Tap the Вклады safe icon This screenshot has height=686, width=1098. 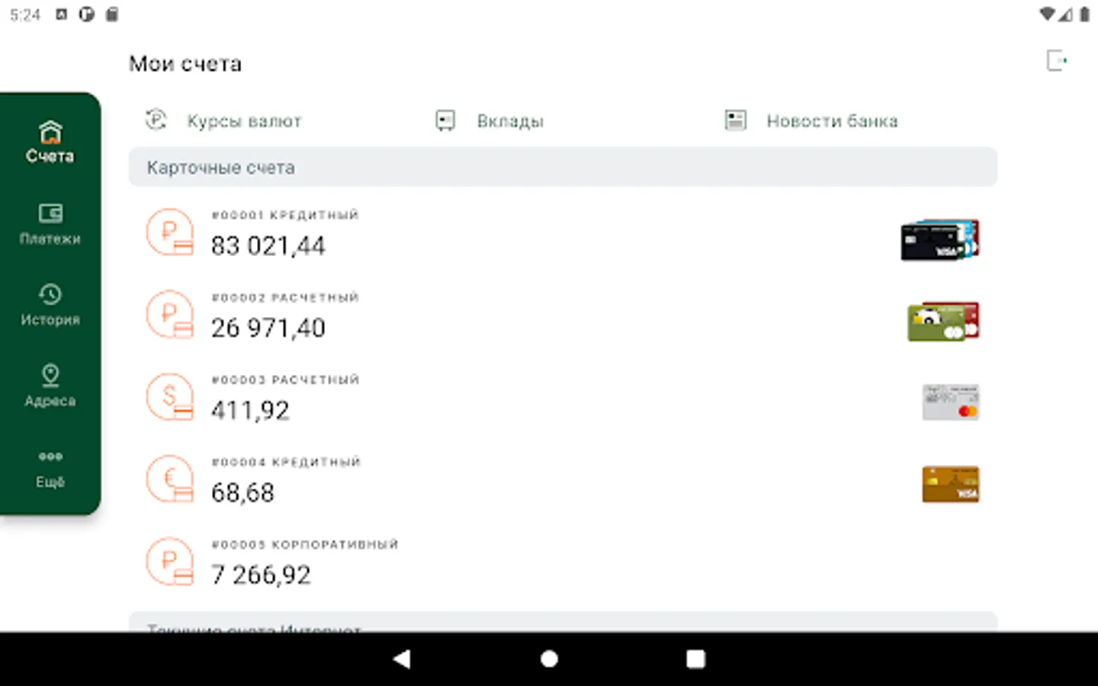coord(445,120)
